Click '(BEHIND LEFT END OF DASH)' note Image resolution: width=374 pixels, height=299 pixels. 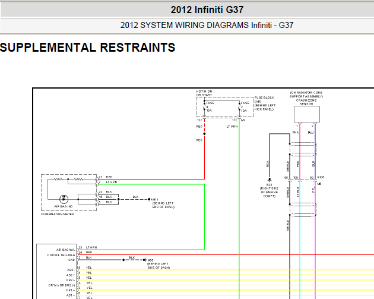[x=163, y=205]
